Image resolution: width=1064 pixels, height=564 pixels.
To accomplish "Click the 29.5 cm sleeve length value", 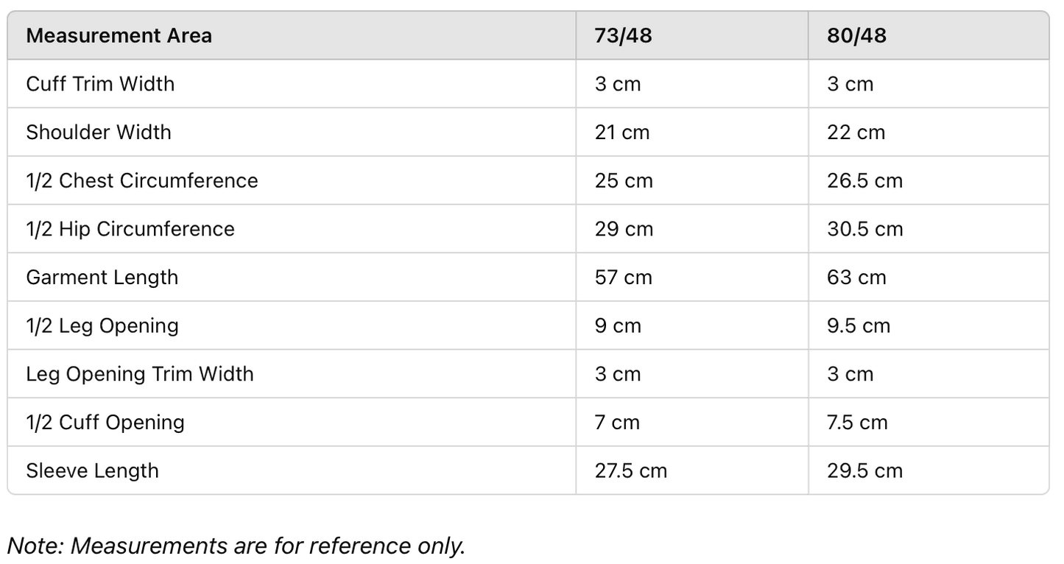I will coord(864,470).
